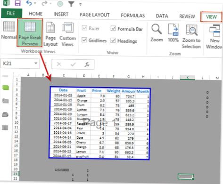Switch to the DATA tab
The width and height of the screenshot is (223, 184).
pos(162,16)
